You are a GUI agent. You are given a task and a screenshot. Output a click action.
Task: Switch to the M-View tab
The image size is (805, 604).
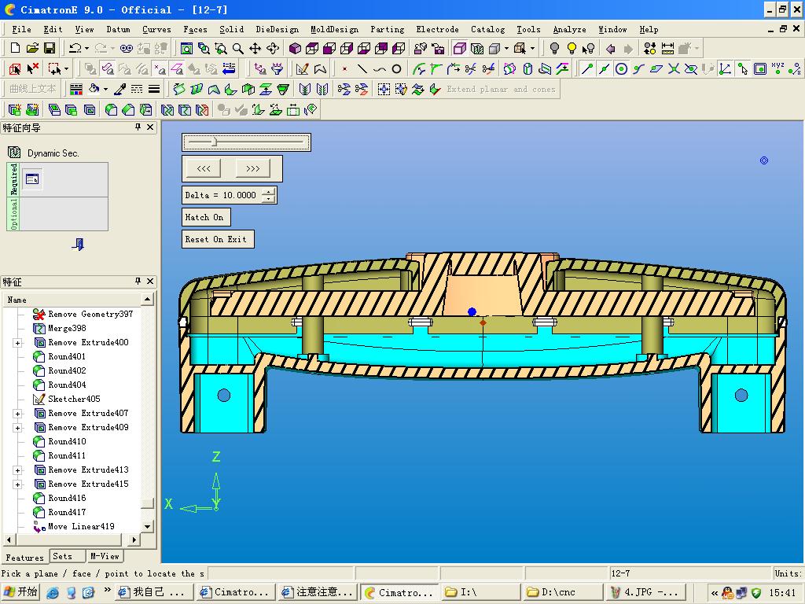[x=105, y=556]
